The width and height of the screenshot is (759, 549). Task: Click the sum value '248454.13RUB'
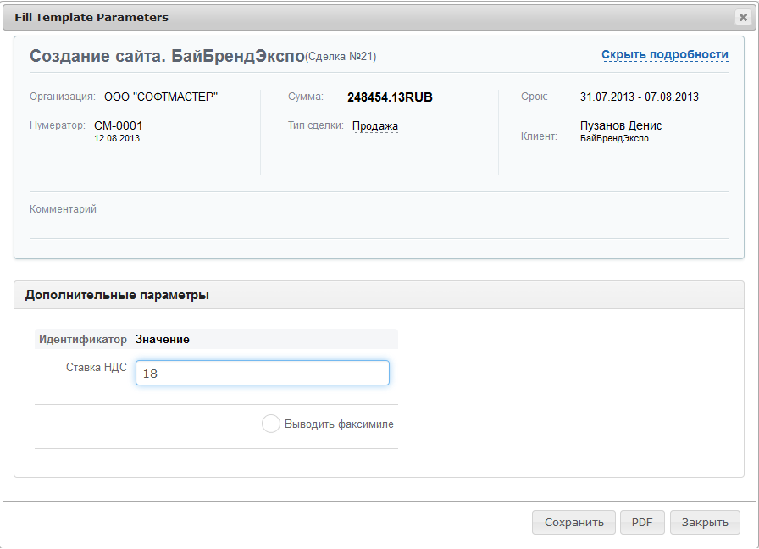[x=390, y=97]
